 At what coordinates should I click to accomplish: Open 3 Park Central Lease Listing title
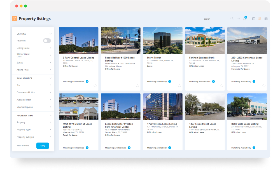pos(79,58)
